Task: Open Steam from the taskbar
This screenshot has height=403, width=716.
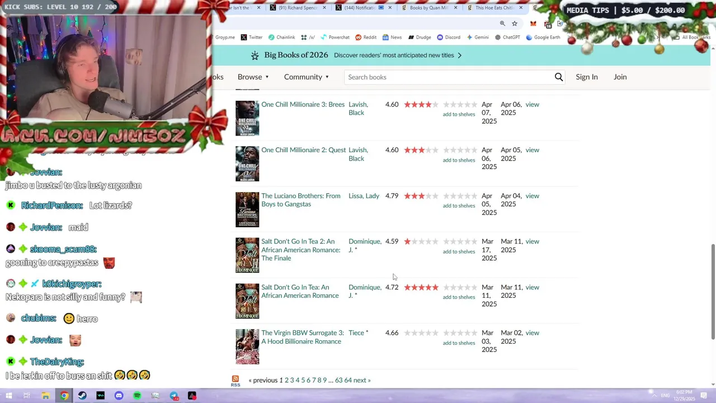Action: coord(82,396)
